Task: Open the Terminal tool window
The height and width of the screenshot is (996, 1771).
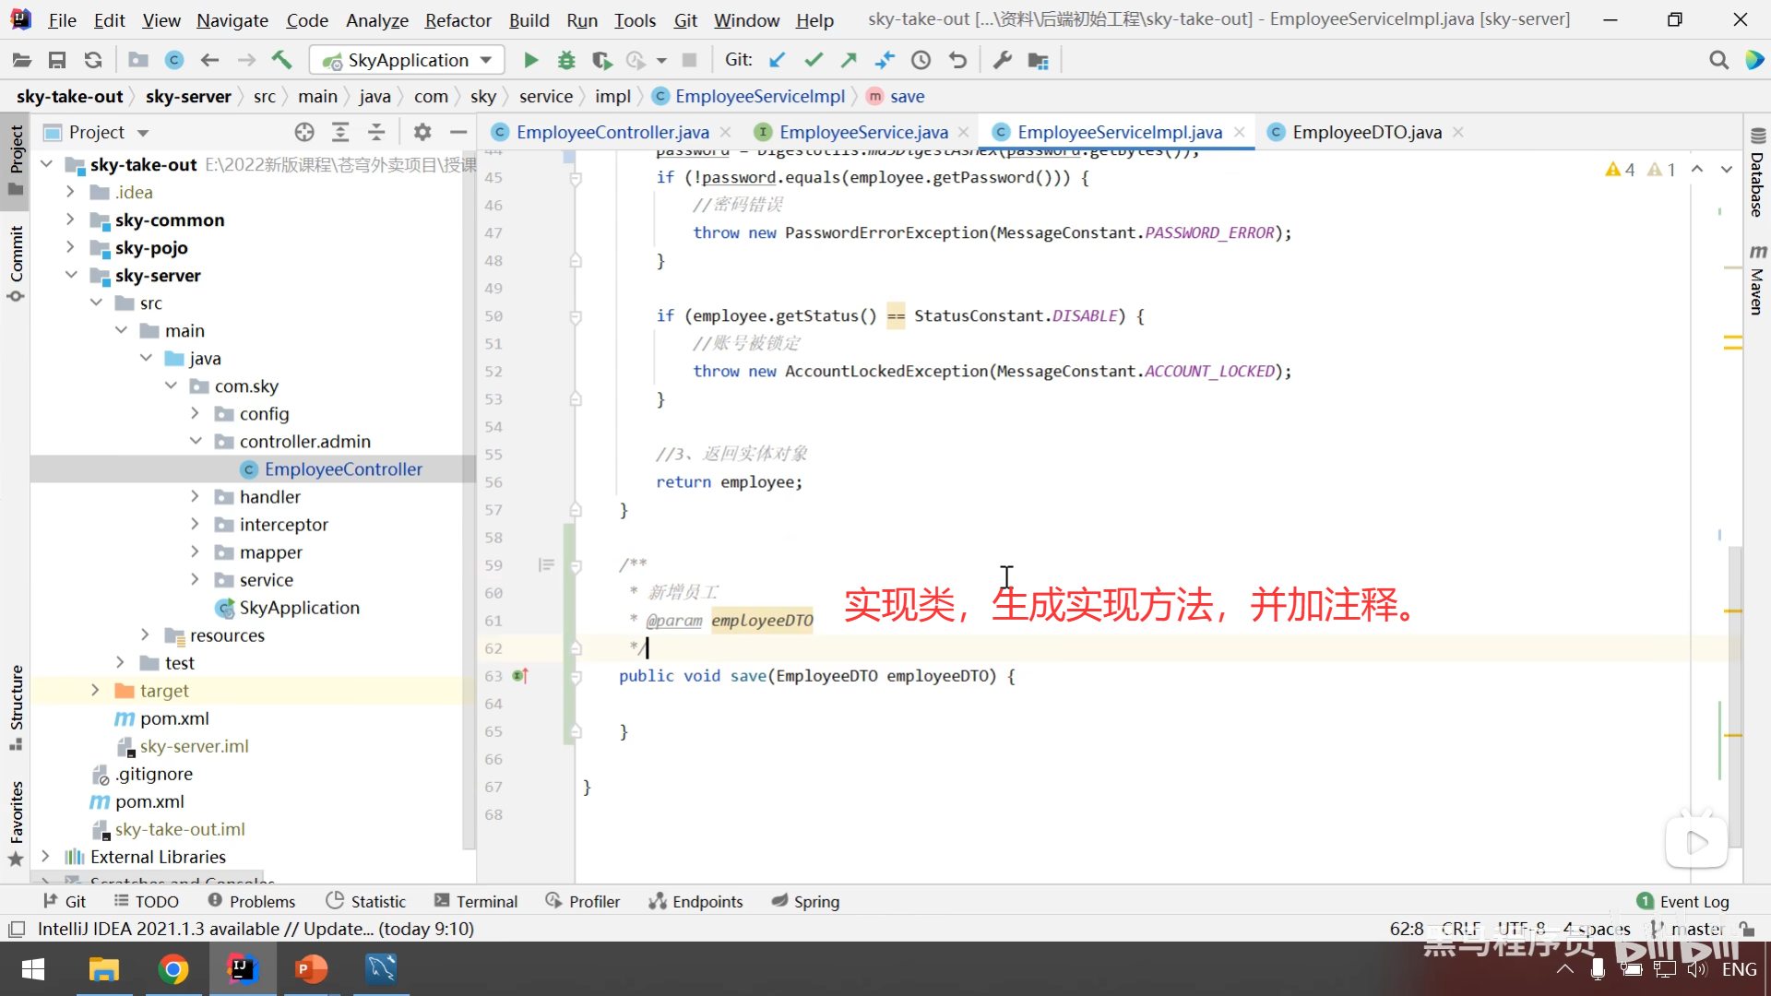Action: [x=476, y=901]
